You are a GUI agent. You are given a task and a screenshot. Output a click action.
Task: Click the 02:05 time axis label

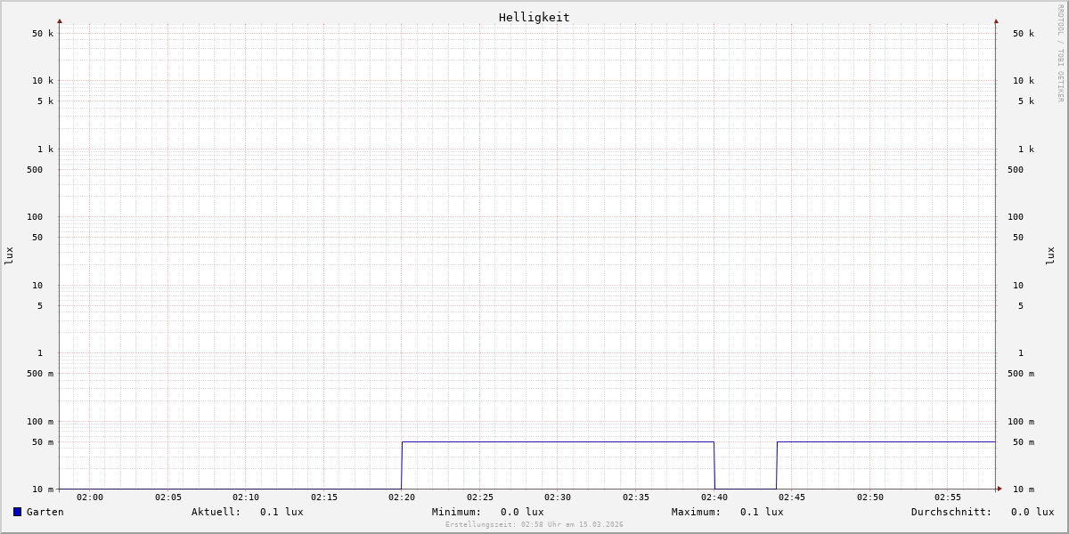(x=168, y=498)
